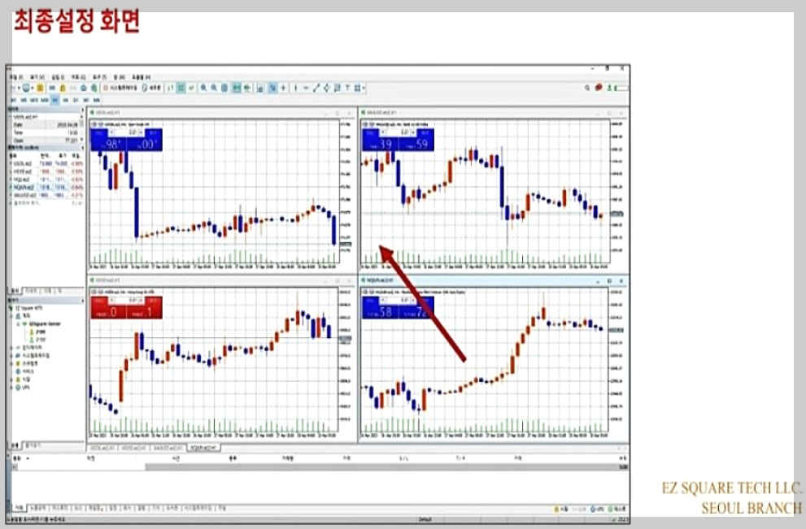Click the search magnifier at toolbar right

pos(587,88)
